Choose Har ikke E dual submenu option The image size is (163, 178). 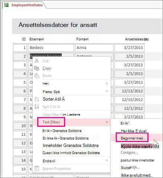coord(134,131)
